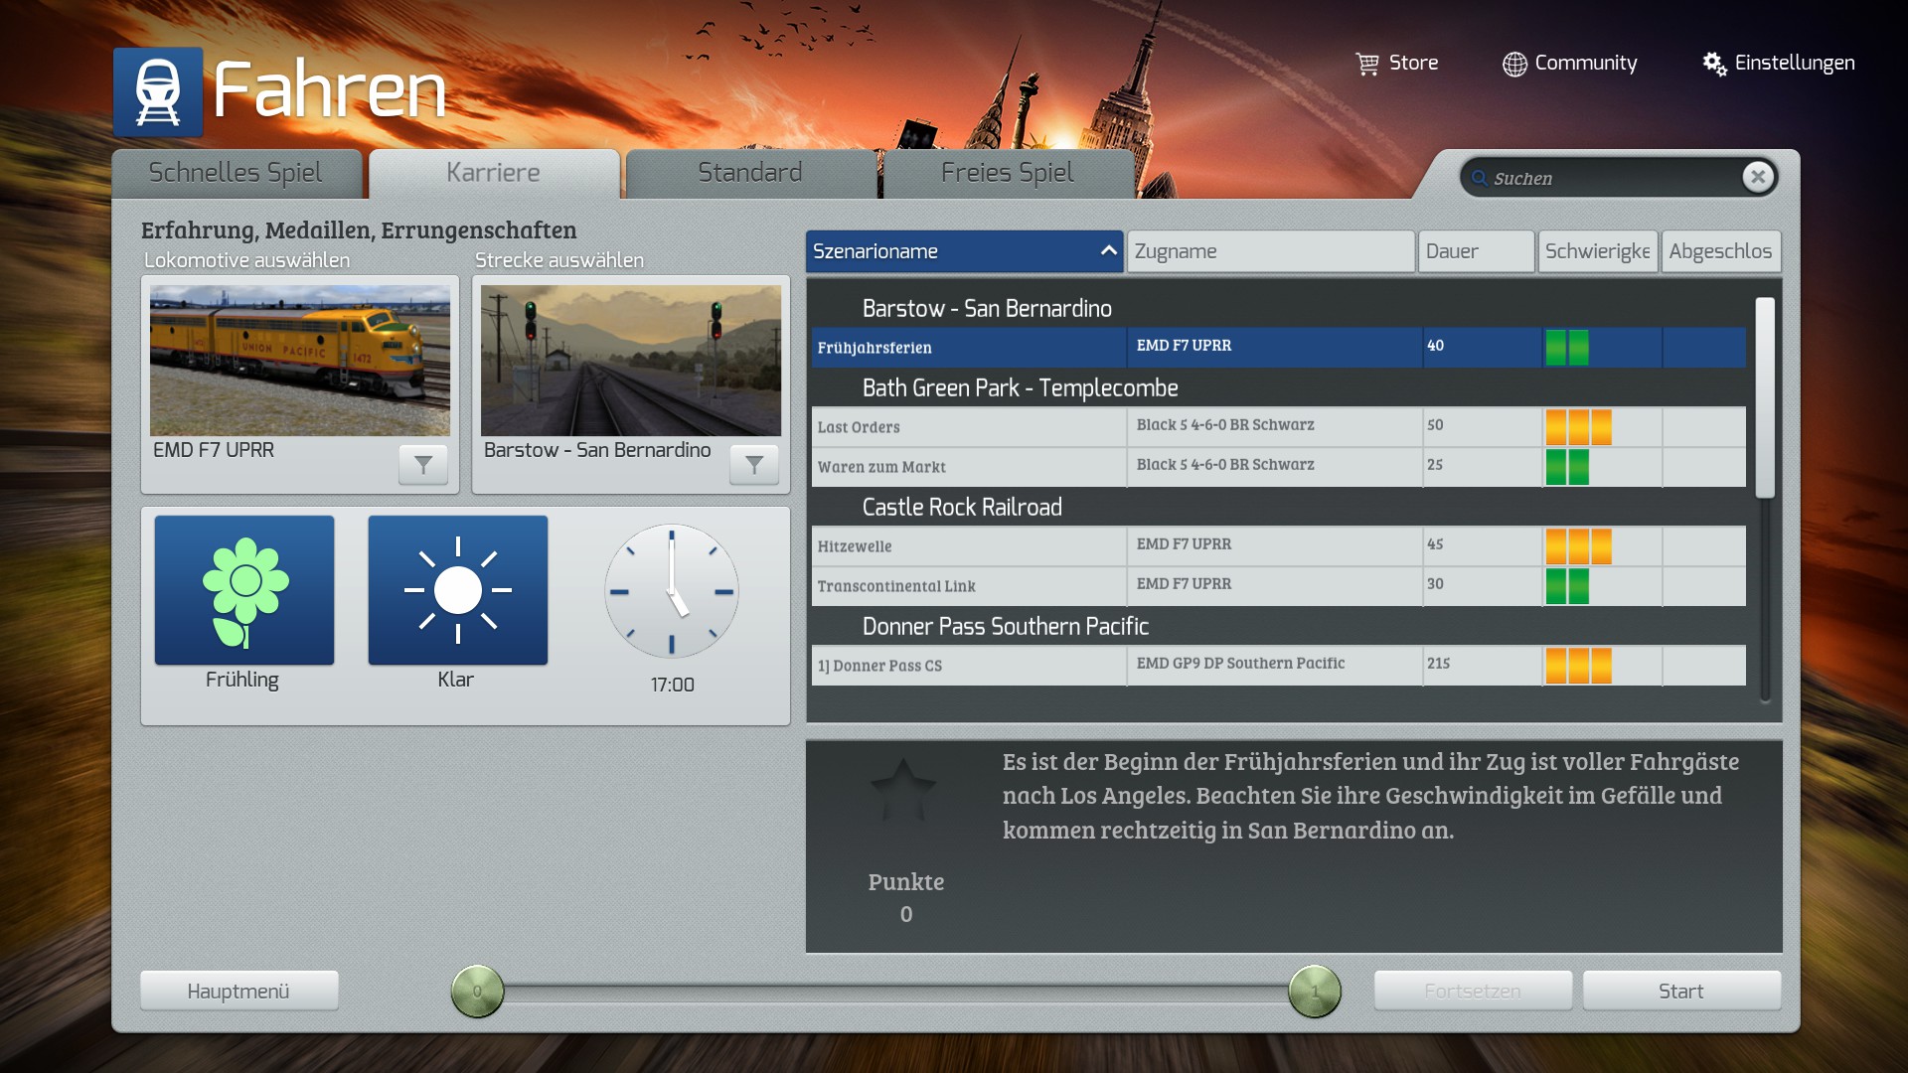
Task: Click the Frühling season flower icon
Action: 244,590
